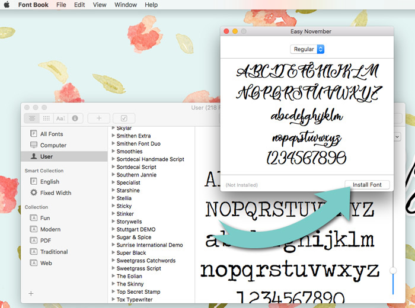Open the preview size dropdown arrow
Image resolution: width=415 pixels, height=308 pixels.
[397, 137]
